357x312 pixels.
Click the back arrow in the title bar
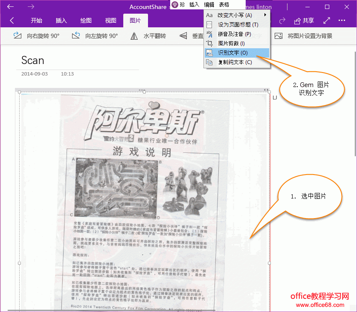pyautogui.click(x=11, y=7)
